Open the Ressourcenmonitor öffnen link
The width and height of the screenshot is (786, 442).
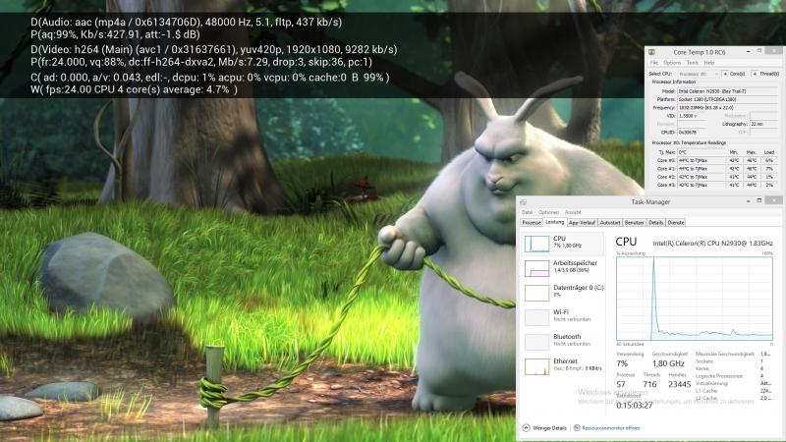(610, 428)
